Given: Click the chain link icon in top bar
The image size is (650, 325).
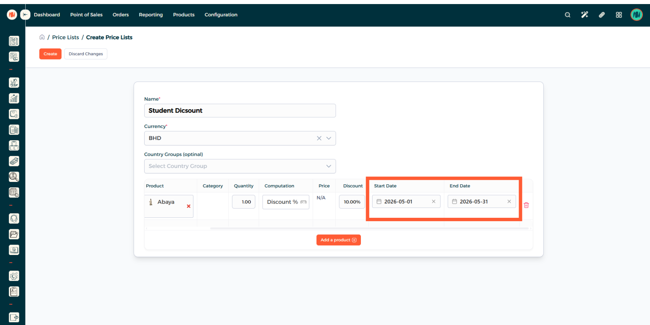Looking at the screenshot, I should click(602, 15).
